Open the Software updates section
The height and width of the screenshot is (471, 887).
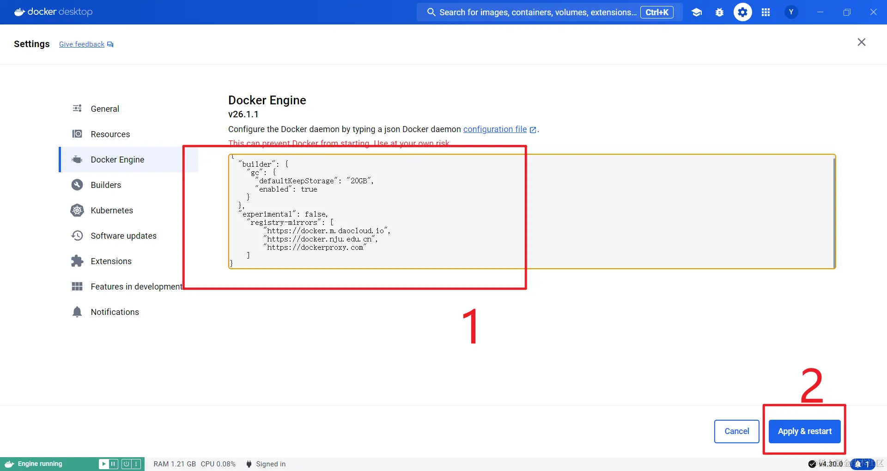tap(129, 235)
